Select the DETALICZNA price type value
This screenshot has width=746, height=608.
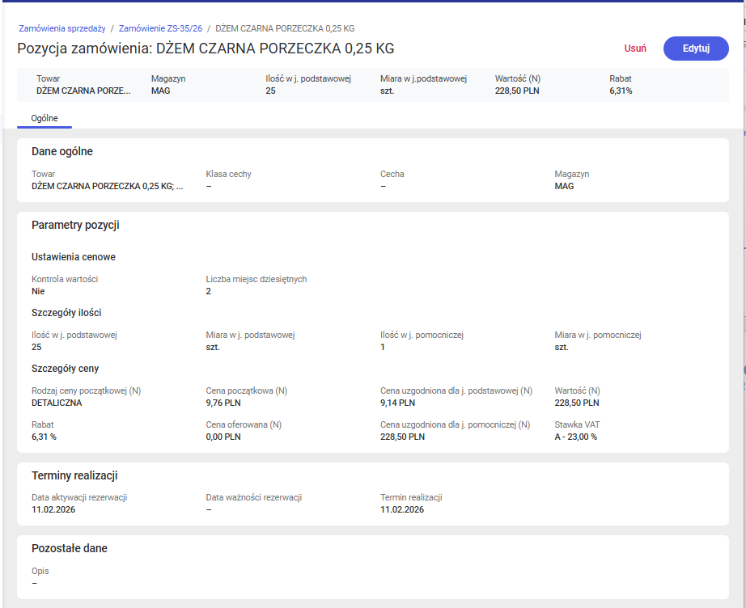pos(57,403)
